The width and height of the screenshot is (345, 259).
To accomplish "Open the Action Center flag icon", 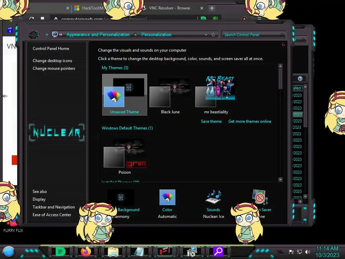I will pos(291,252).
